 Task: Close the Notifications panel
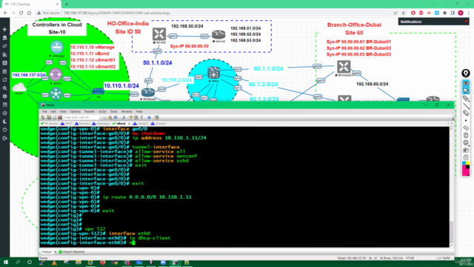[x=466, y=22]
